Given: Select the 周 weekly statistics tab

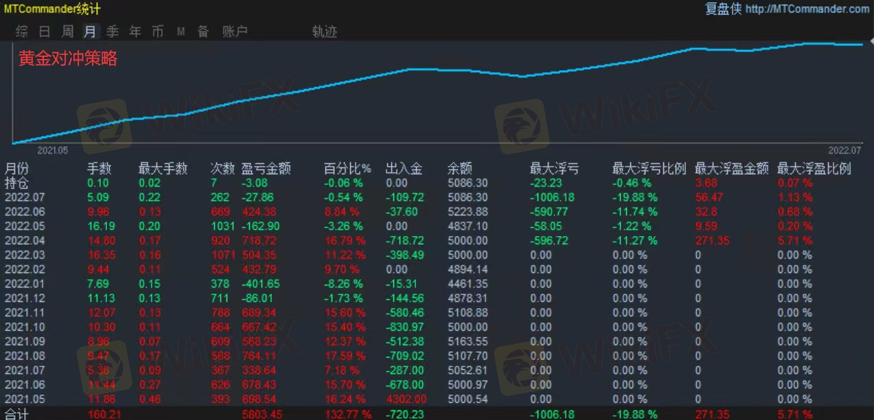Looking at the screenshot, I should [x=67, y=32].
